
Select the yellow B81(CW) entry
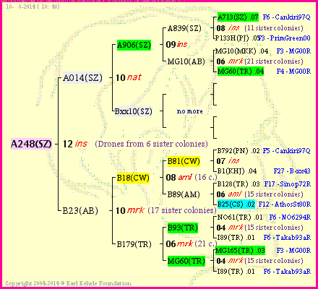(x=184, y=161)
